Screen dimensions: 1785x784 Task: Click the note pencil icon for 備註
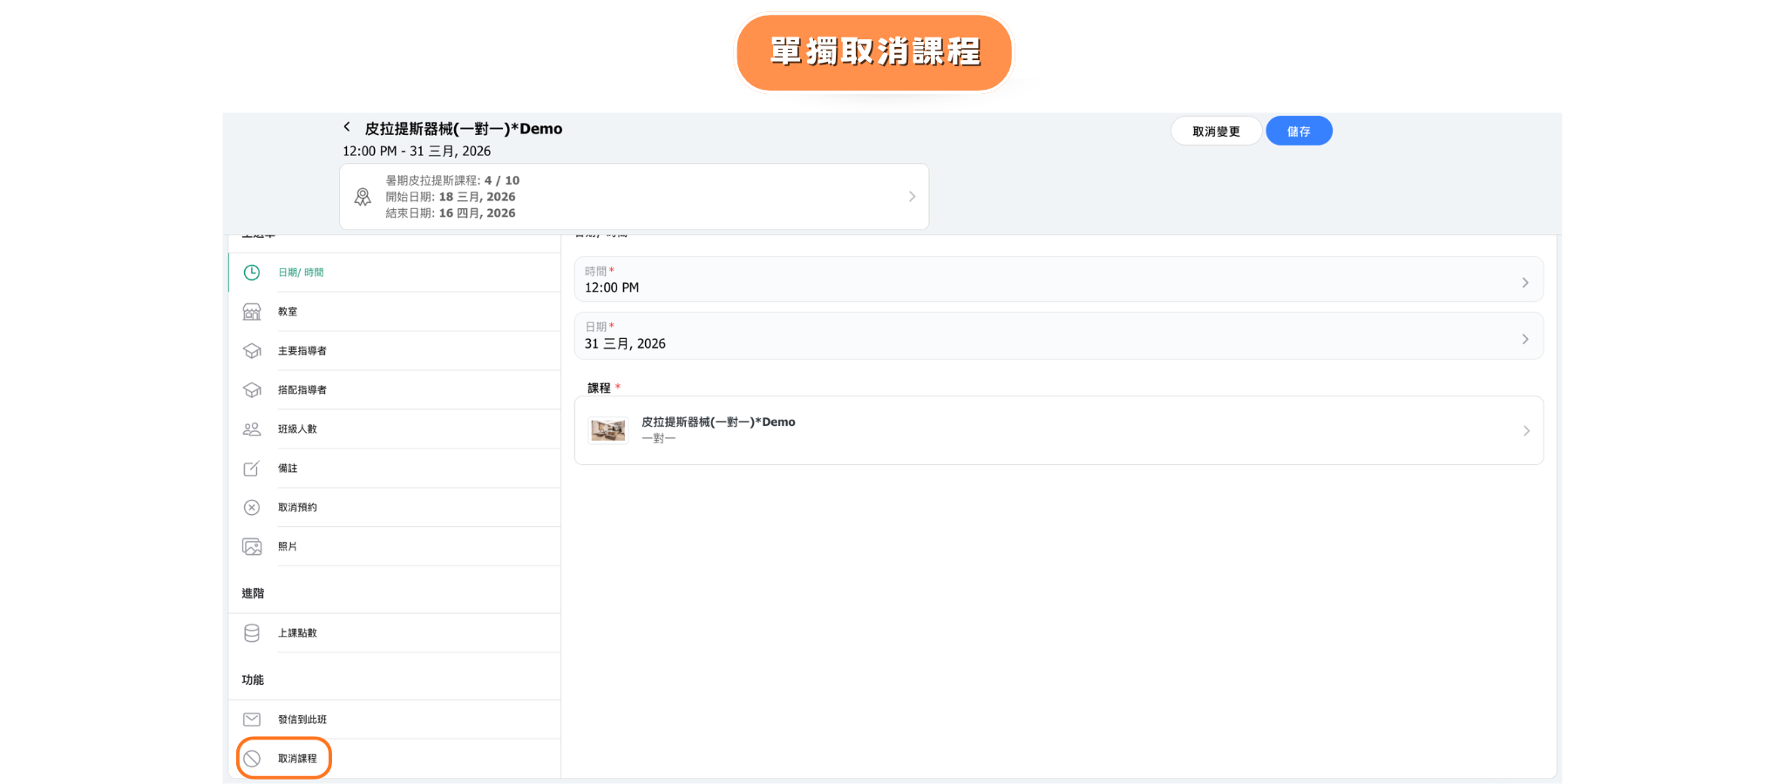252,469
